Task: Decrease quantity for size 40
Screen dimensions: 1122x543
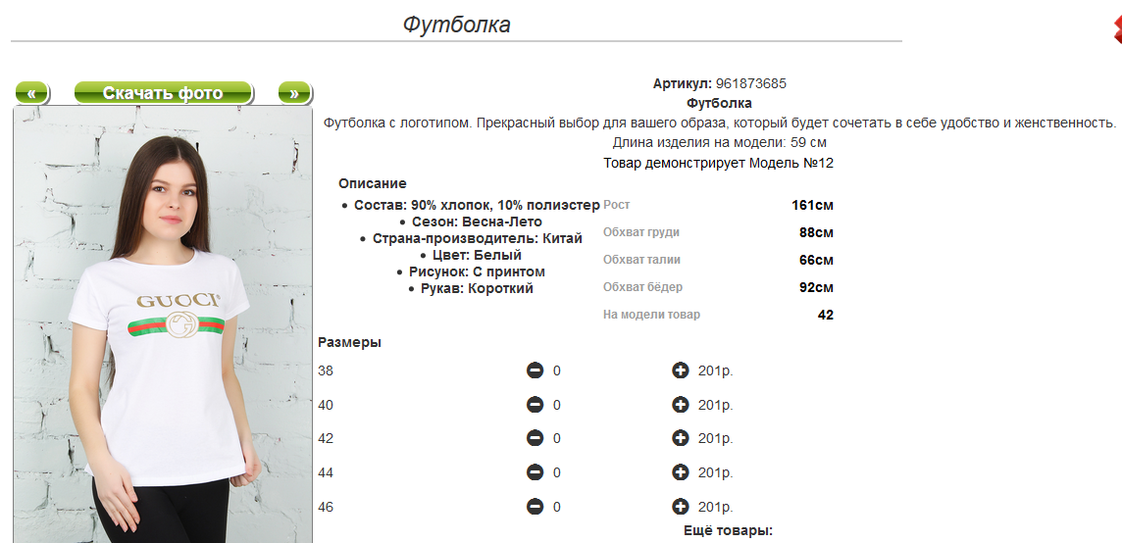Action: (x=535, y=405)
